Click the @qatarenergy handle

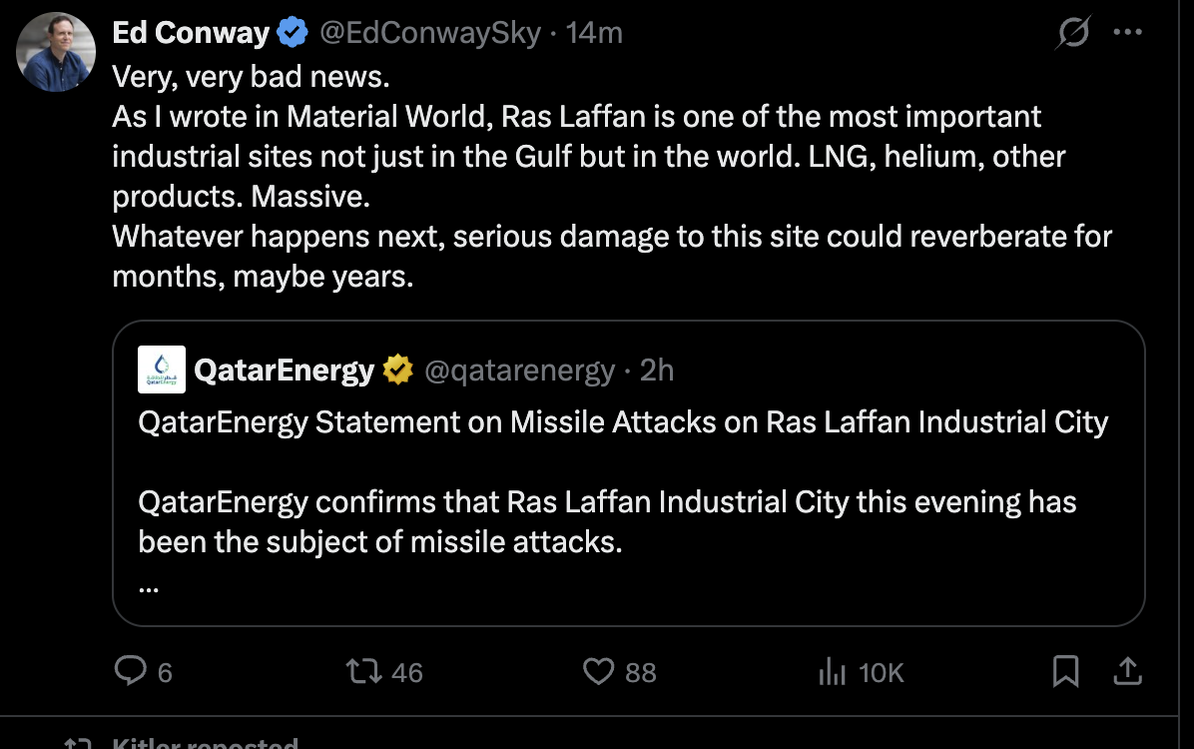point(520,371)
